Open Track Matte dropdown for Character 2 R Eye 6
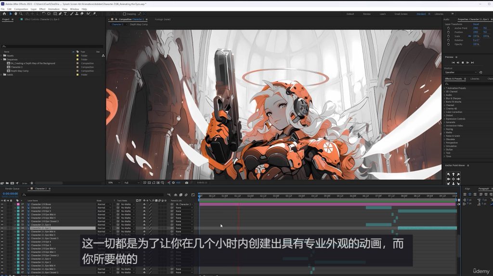The width and height of the screenshot is (493, 276). (x=128, y=208)
